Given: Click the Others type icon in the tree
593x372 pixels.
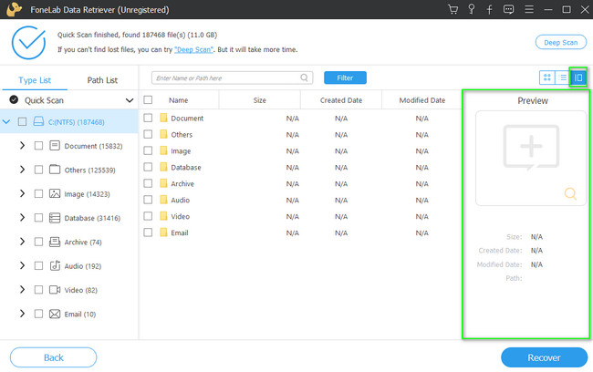Looking at the screenshot, I should 55,170.
